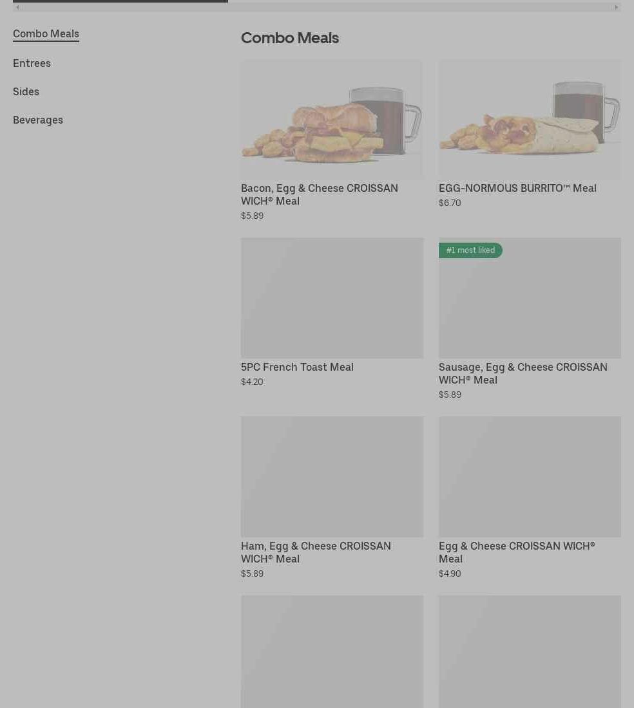The width and height of the screenshot is (634, 708).
Task: Click the left scroll arrow icon
Action: [17, 7]
